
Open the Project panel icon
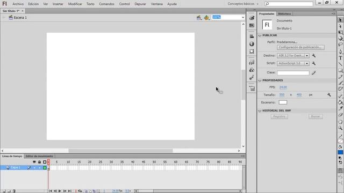coord(252,88)
